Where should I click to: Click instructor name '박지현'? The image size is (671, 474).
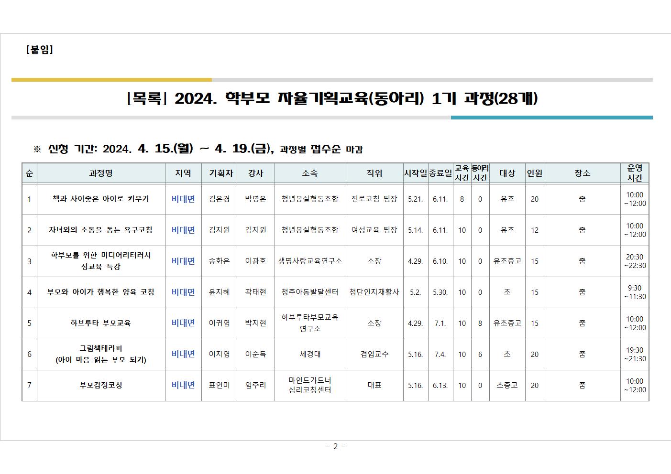256,323
